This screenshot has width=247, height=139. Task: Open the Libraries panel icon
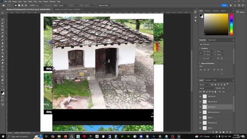(x=238, y=12)
